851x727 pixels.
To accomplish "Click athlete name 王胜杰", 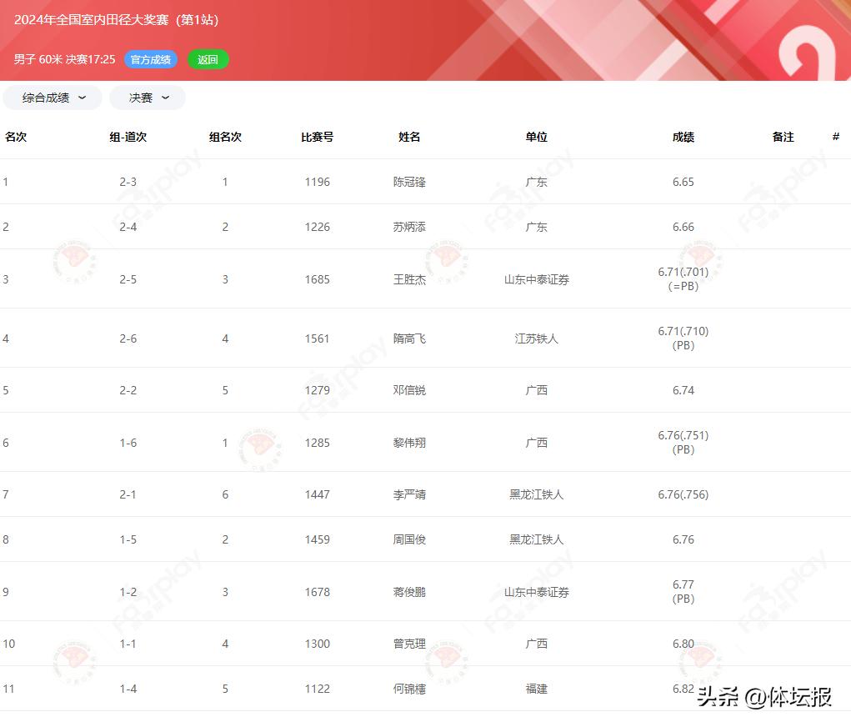I will (409, 279).
